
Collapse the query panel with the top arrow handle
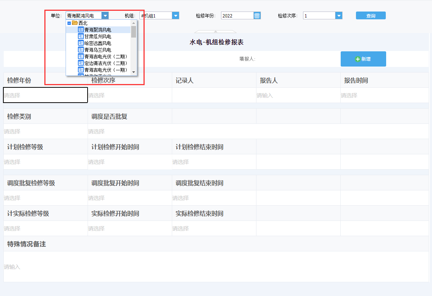click(215, 31)
